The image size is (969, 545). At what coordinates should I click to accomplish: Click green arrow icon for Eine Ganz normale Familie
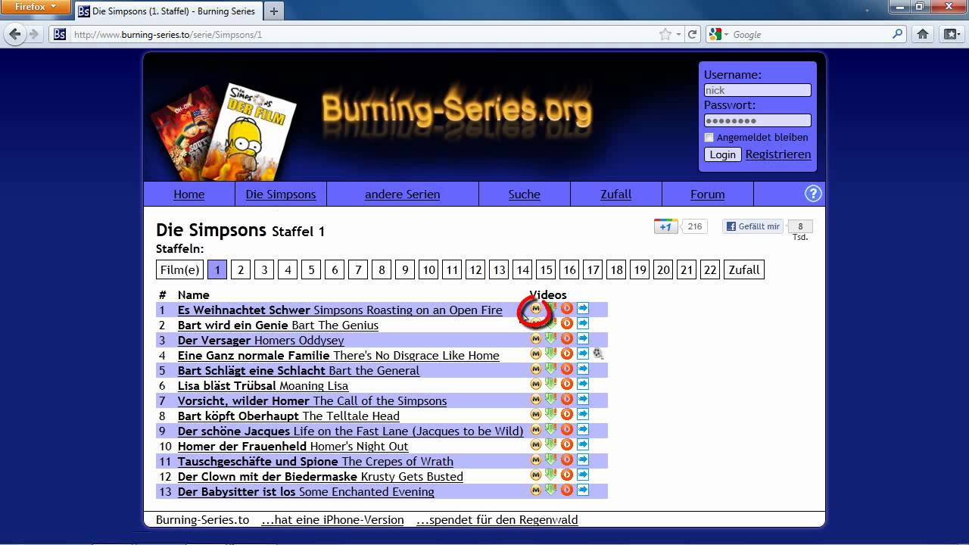551,353
